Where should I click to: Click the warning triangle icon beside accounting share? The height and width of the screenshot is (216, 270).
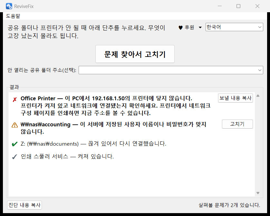click(14, 125)
